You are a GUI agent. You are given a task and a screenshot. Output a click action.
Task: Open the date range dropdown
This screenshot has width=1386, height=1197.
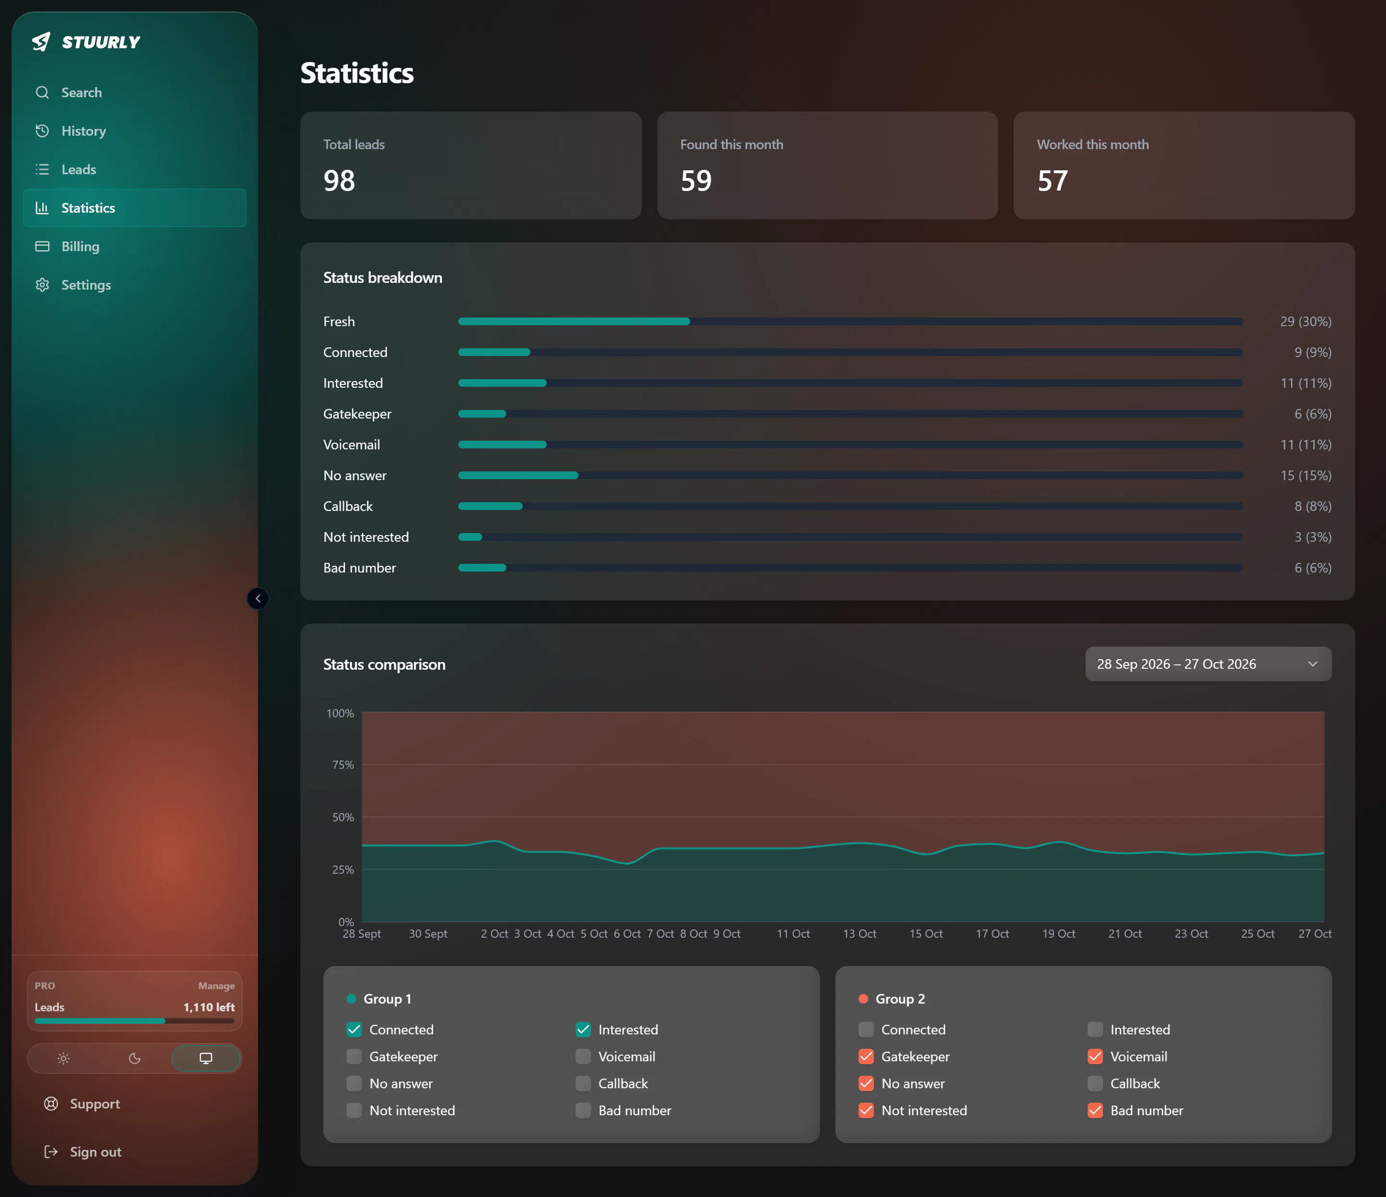(x=1208, y=664)
